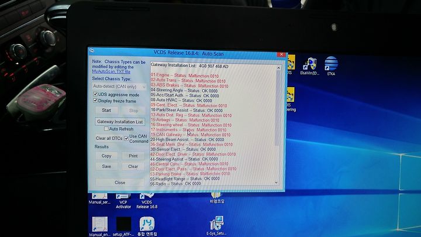
Task: Select the 19-CAN Gateway row
Action: pyautogui.click(x=191, y=135)
